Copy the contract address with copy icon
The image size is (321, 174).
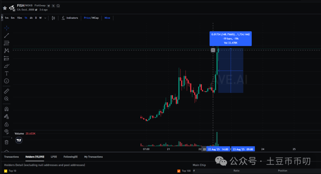tap(36, 10)
